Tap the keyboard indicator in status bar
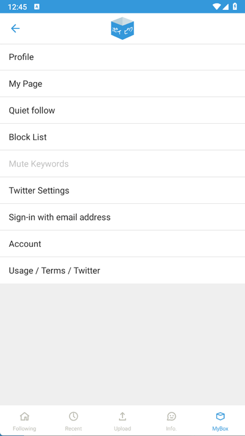245x436 pixels. [x=37, y=7]
